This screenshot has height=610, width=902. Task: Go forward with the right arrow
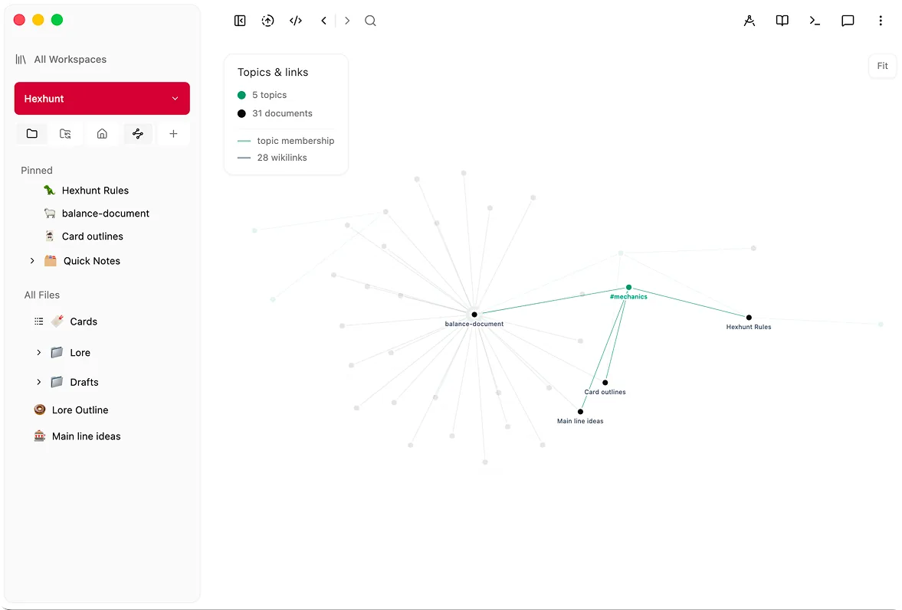pyautogui.click(x=347, y=21)
